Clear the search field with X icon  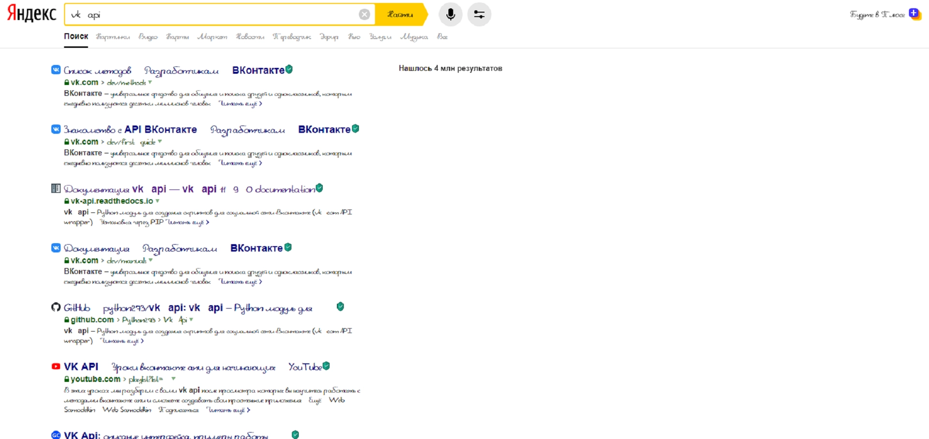[364, 15]
